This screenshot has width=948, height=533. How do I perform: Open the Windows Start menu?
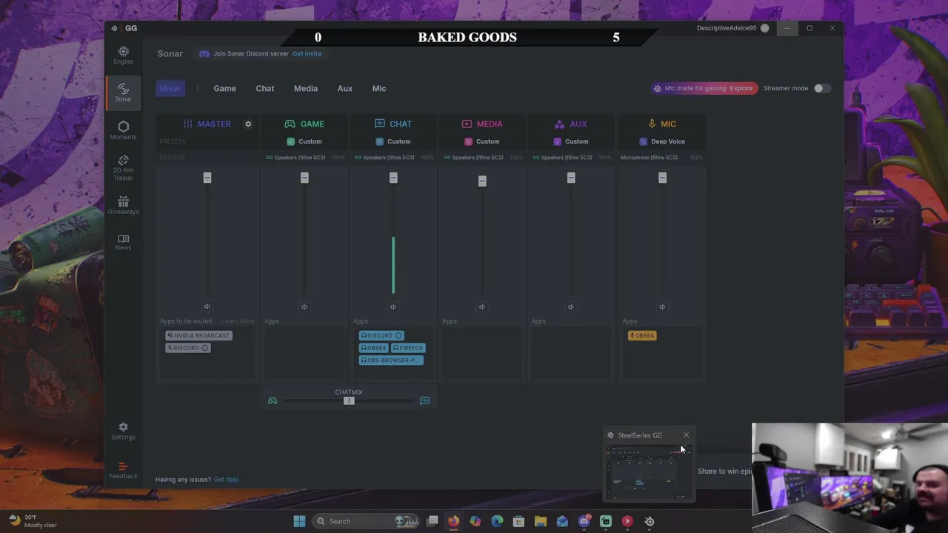[x=299, y=521]
